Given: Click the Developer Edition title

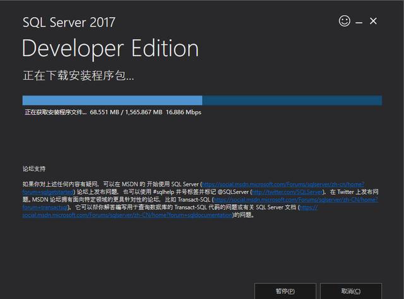Looking at the screenshot, I should click(110, 49).
